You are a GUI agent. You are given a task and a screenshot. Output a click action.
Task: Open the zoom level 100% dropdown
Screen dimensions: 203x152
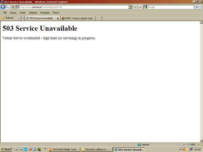tap(198, 145)
